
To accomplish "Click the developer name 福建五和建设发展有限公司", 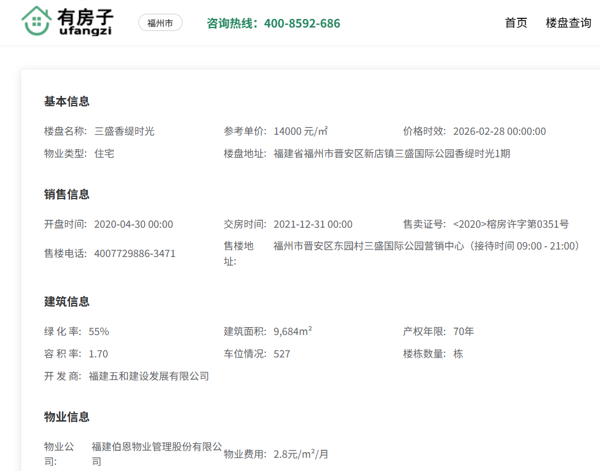I will (149, 376).
